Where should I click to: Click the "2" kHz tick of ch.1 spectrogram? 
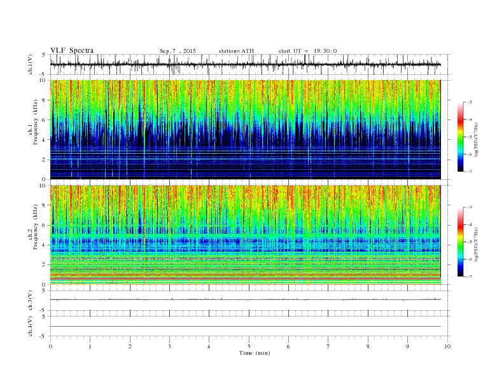pos(45,160)
